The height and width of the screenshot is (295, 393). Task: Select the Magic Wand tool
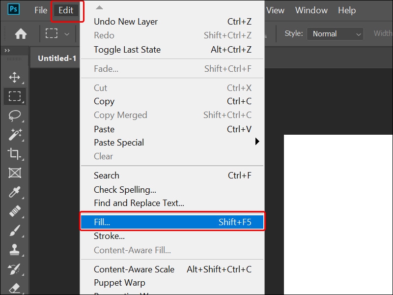(x=15, y=135)
